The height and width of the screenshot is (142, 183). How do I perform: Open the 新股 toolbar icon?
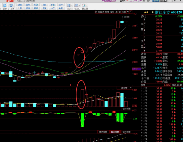(x=5, y=7)
